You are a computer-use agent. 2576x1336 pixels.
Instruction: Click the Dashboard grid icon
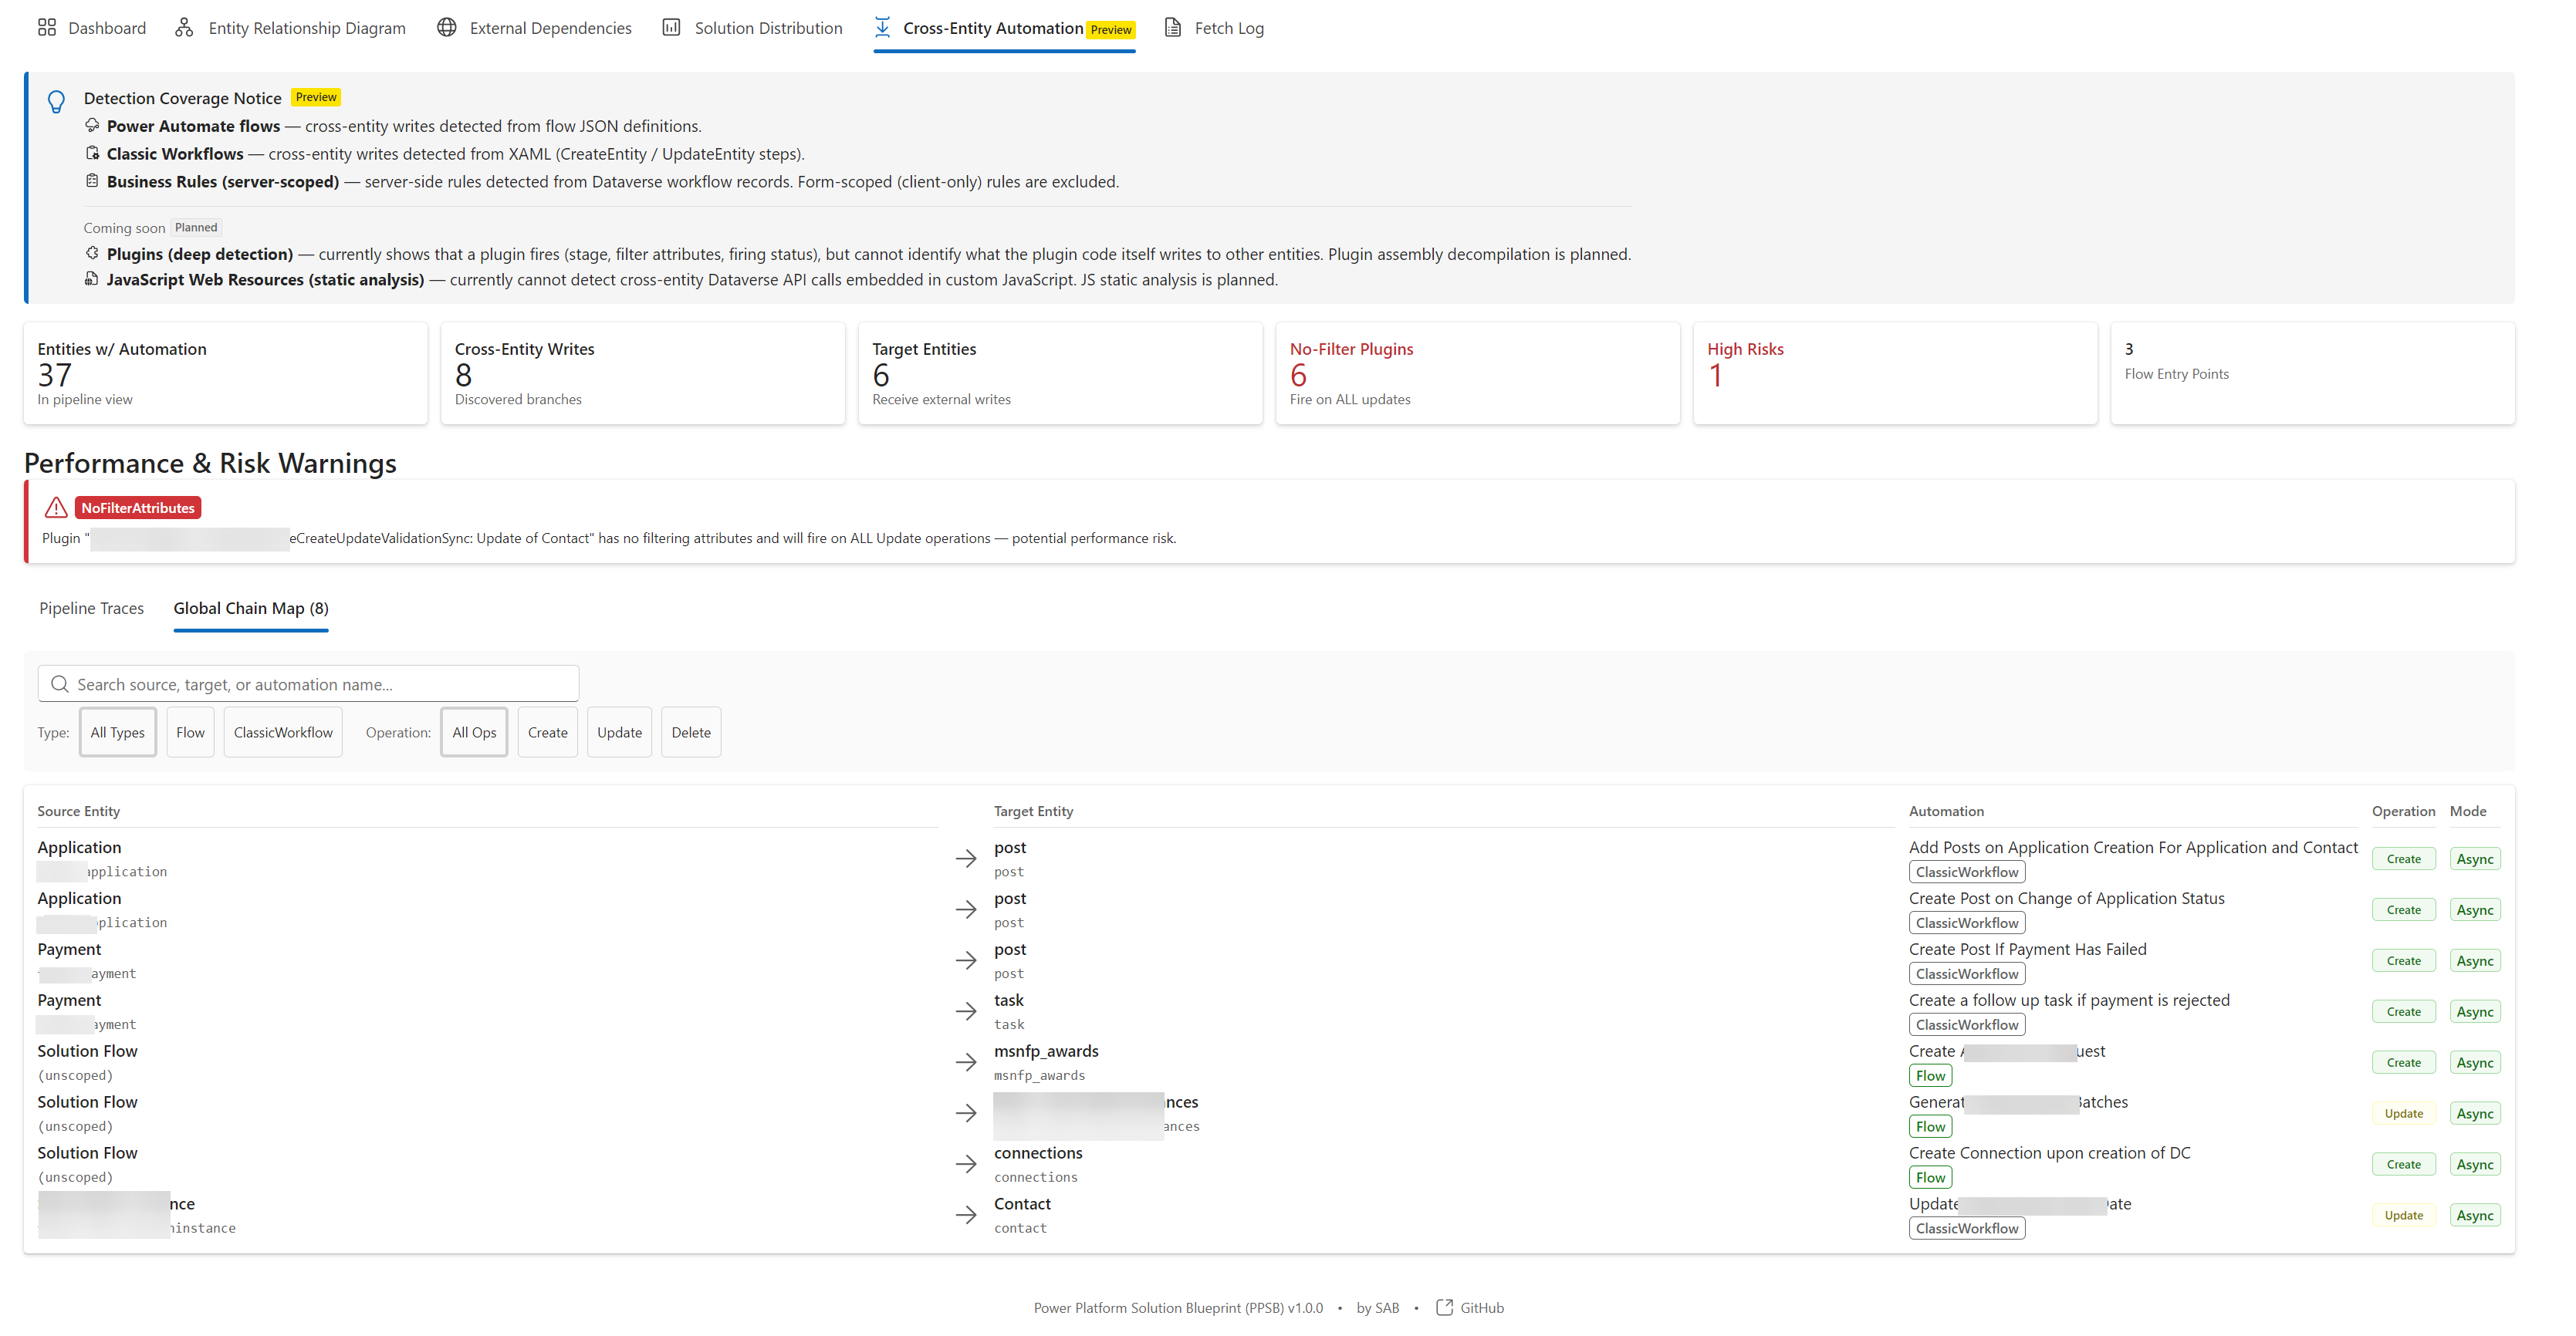pyautogui.click(x=46, y=27)
